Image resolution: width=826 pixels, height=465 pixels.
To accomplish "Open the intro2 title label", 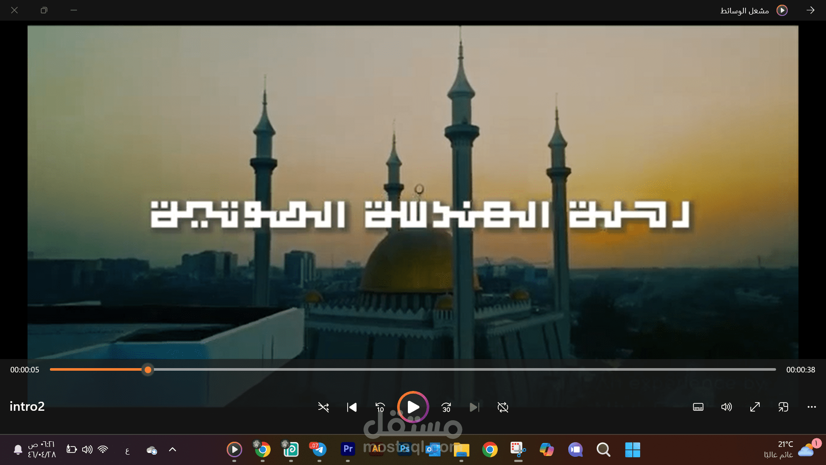I will tap(27, 406).
